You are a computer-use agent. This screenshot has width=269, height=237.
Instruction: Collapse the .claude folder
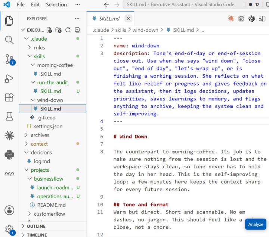point(27,39)
